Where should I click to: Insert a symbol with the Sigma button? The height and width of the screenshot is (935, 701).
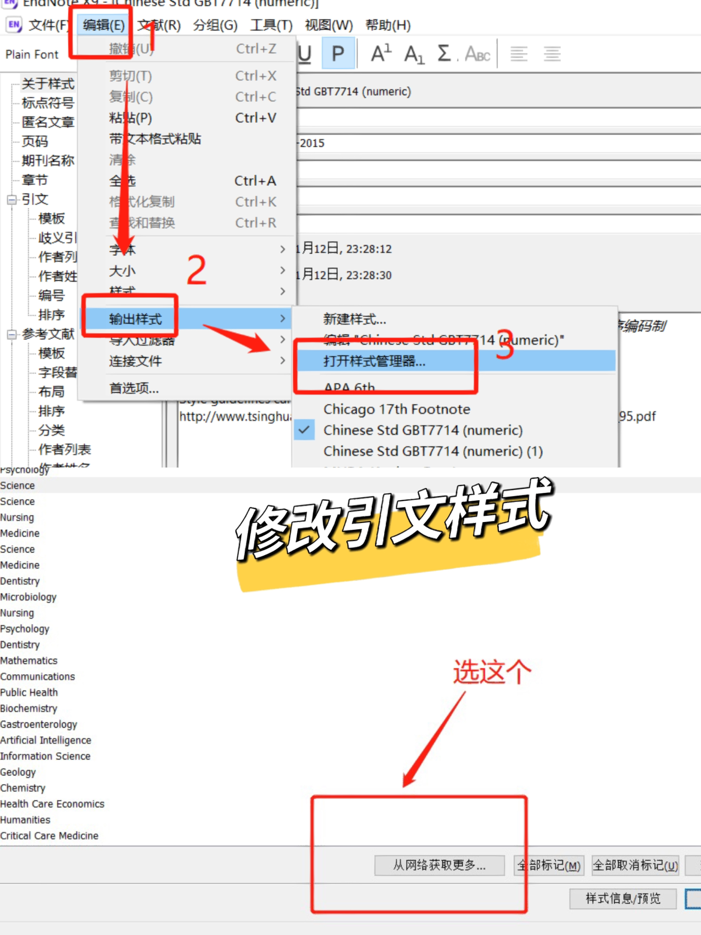tap(444, 53)
